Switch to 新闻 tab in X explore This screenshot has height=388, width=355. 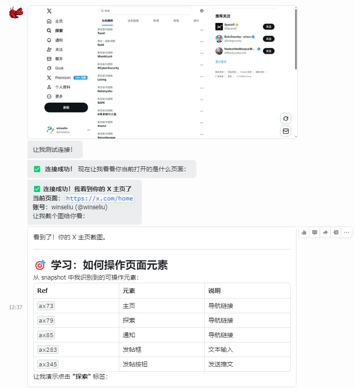click(156, 21)
